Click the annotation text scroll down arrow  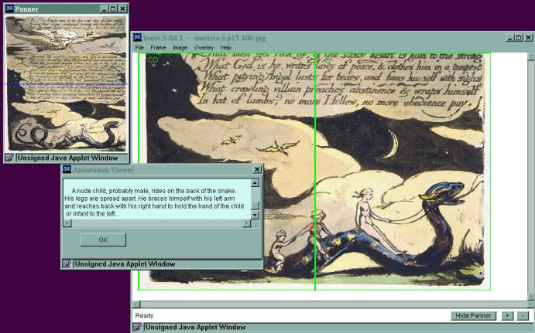click(255, 216)
